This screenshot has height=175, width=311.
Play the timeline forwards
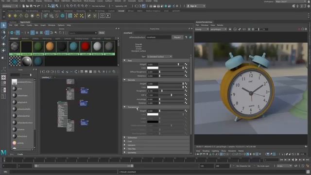296,160
